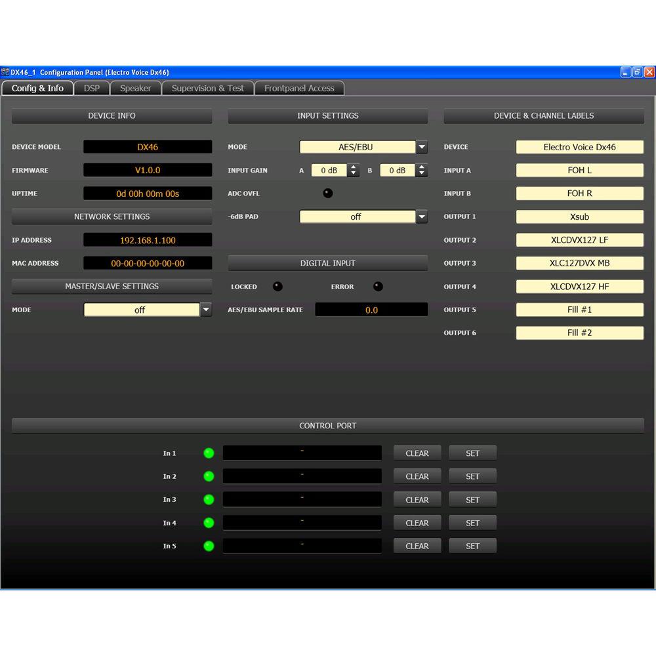Open the Input Settings MODE dropdown
Screen dimensions: 656x656
(x=422, y=147)
